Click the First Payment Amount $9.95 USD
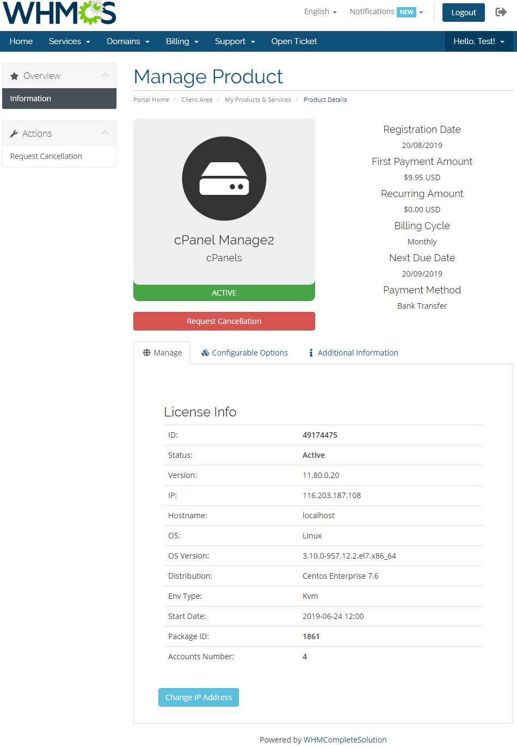The width and height of the screenshot is (517, 748). pos(422,177)
